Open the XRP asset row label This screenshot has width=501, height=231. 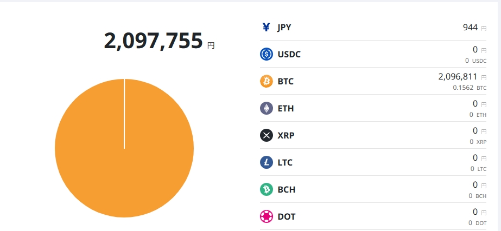tap(286, 136)
